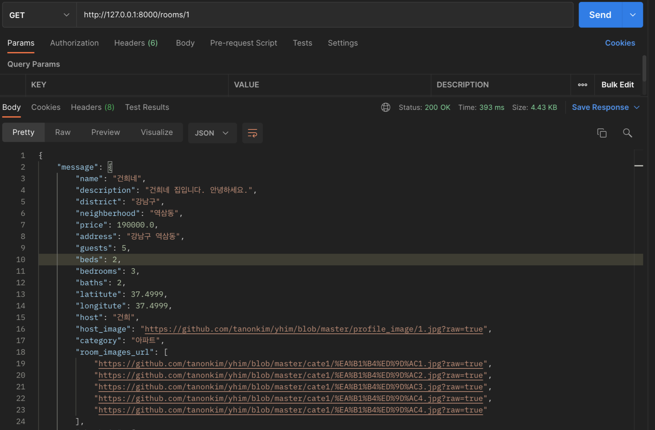Image resolution: width=655 pixels, height=430 pixels.
Task: Click the Send button
Action: pyautogui.click(x=600, y=15)
